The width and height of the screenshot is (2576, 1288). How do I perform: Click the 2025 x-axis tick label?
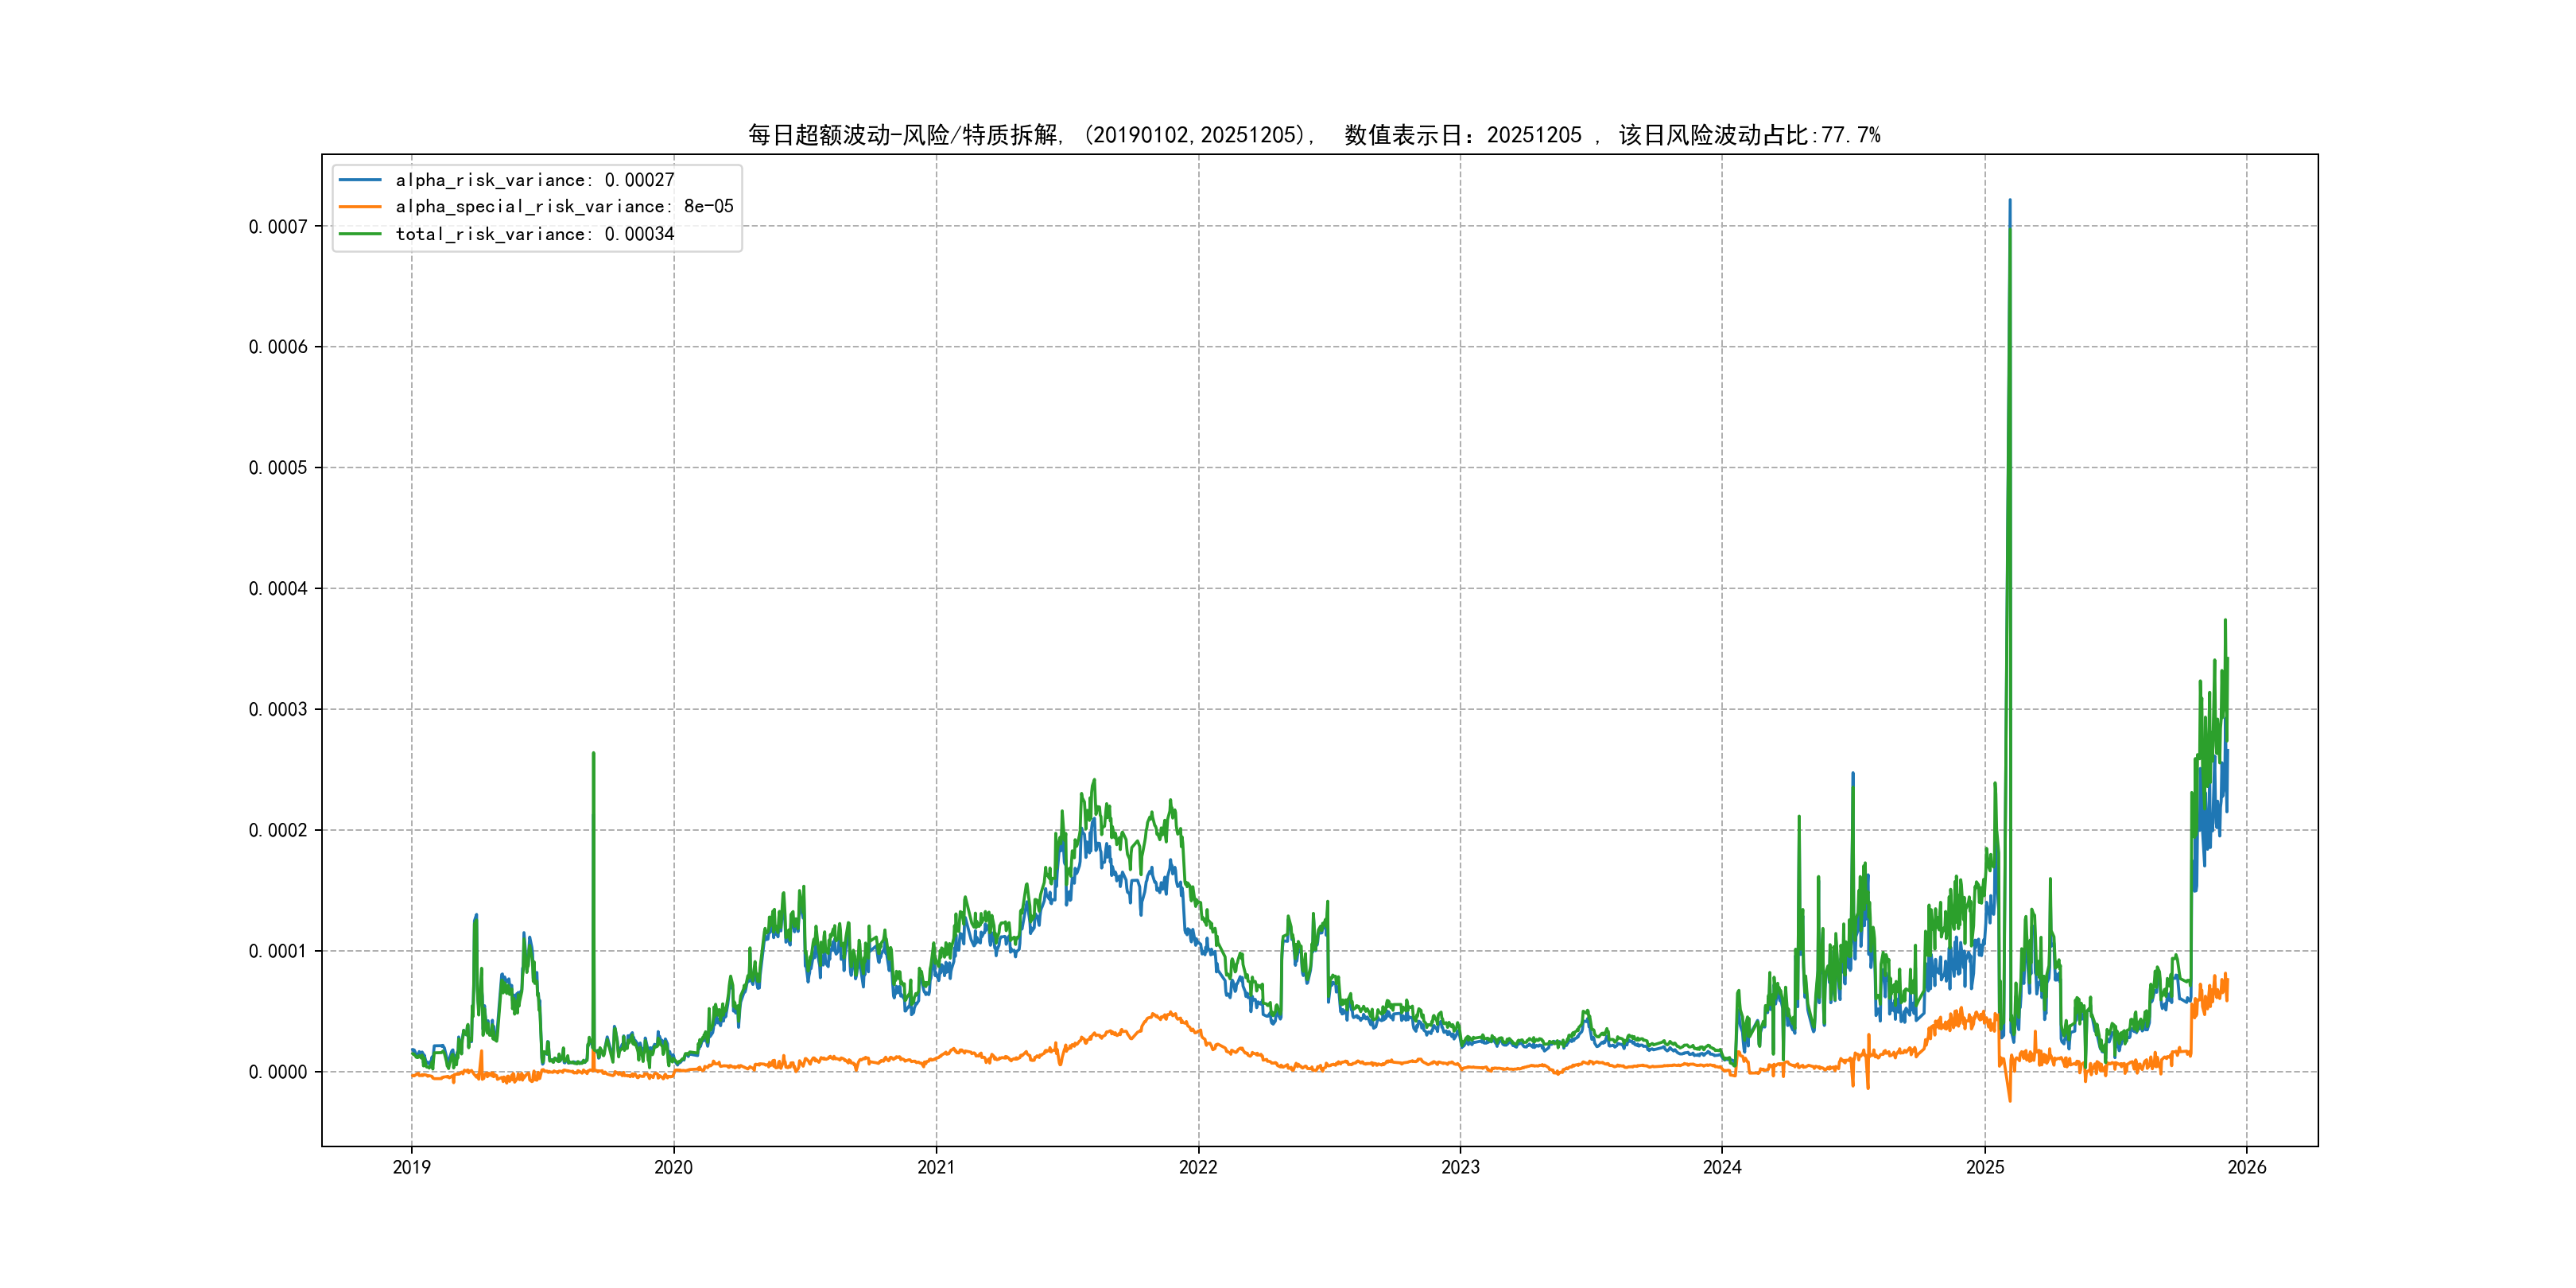[x=1985, y=1167]
